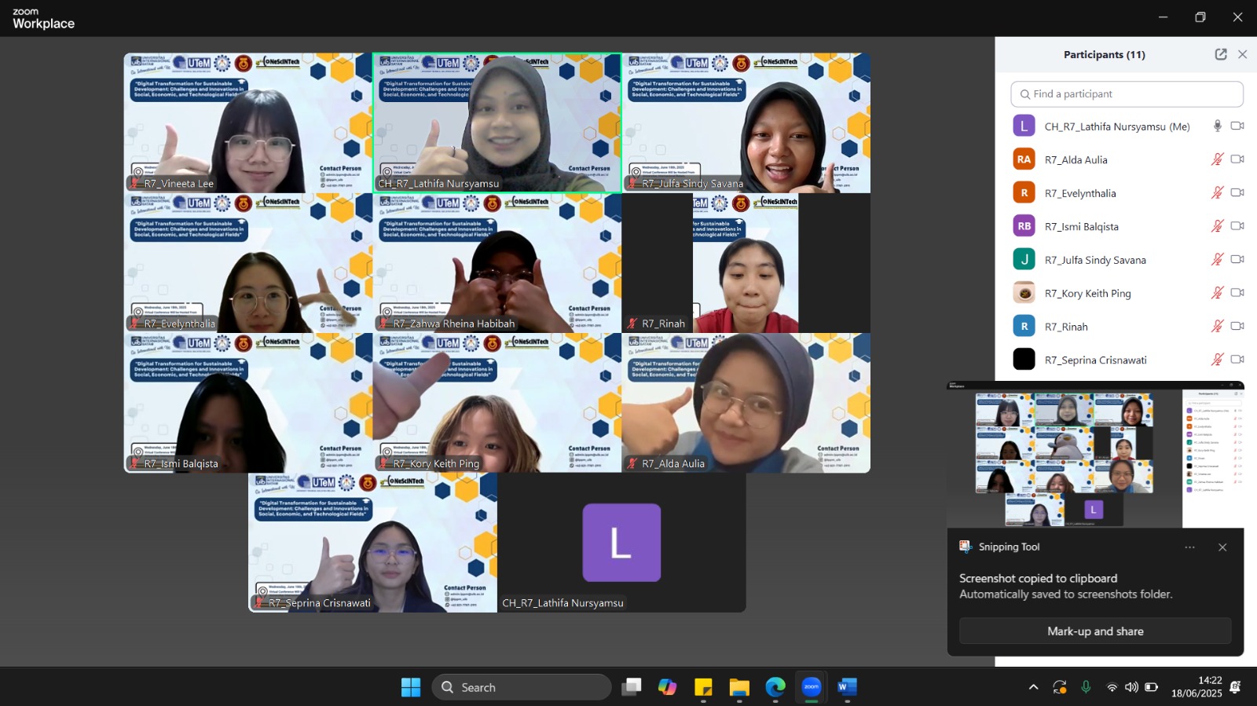Click the Mark-up and share button

(1094, 631)
